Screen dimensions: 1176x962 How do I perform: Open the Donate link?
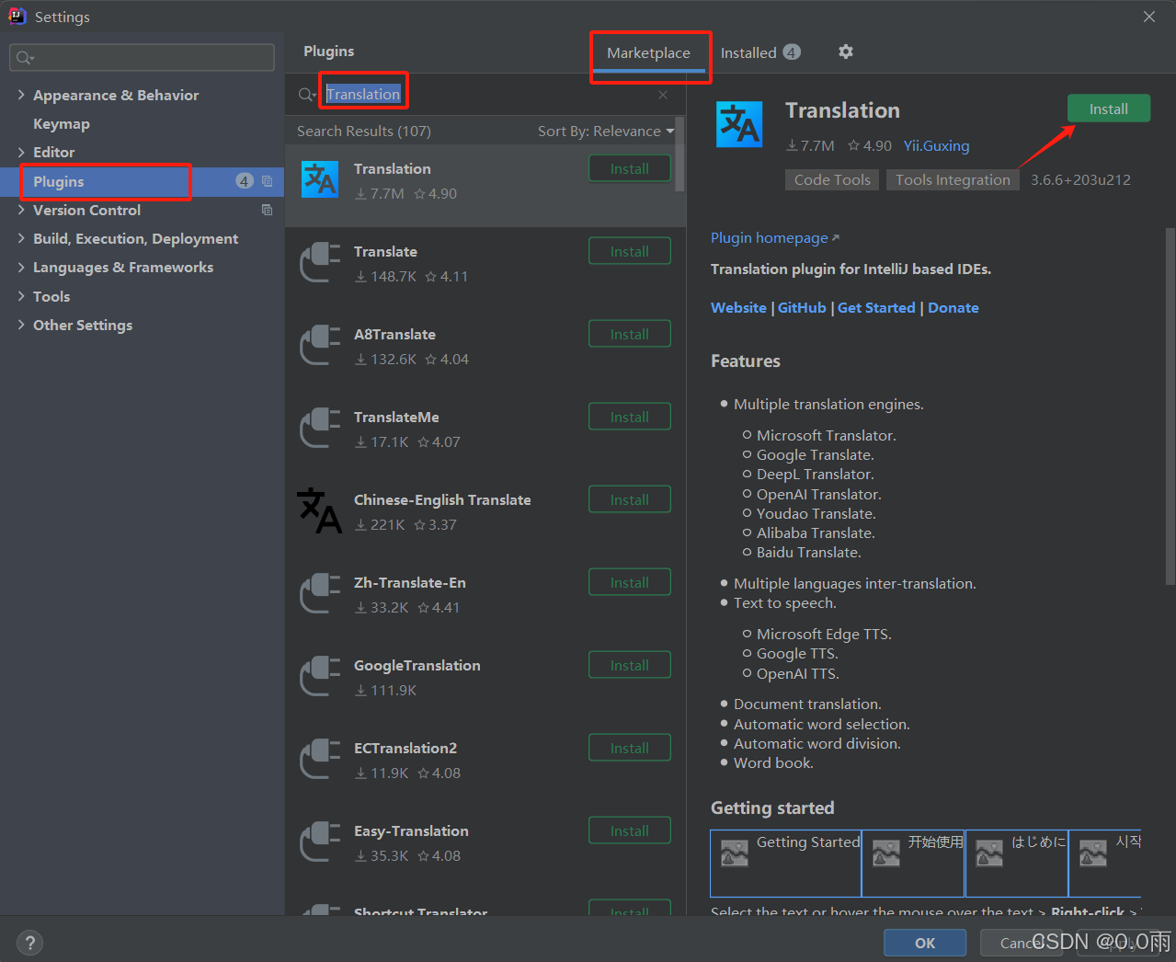point(953,307)
